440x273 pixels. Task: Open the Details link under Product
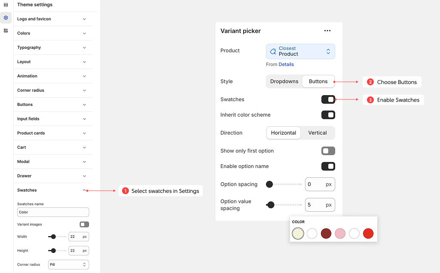(x=286, y=64)
